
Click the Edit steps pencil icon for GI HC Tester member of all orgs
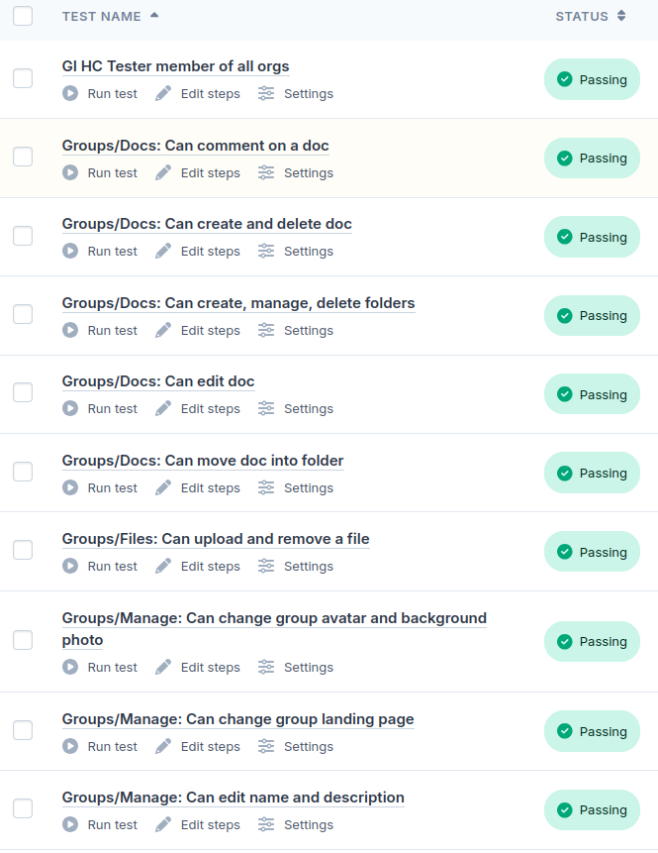(x=163, y=93)
